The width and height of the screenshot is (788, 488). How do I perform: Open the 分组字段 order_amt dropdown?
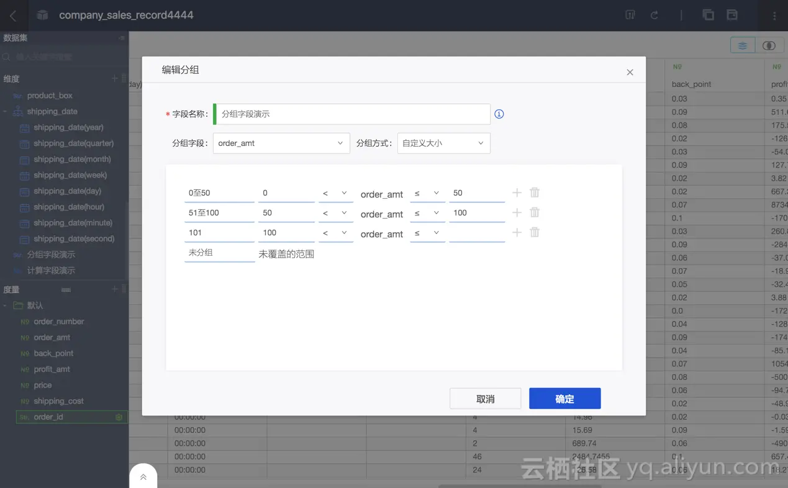coord(281,143)
